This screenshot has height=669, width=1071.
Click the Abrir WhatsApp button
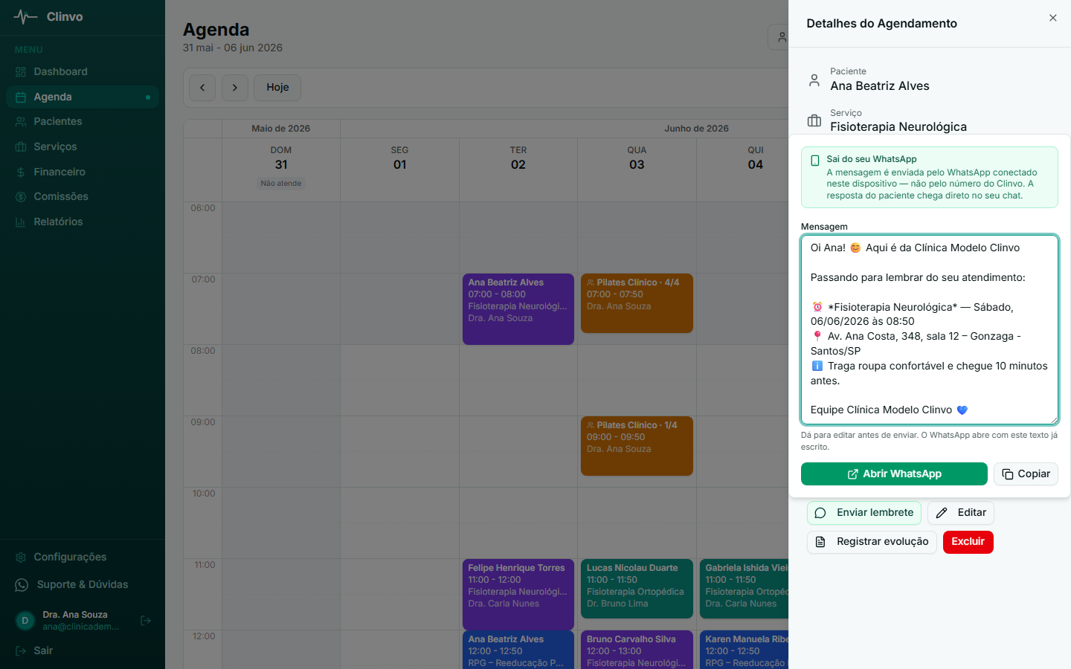894,474
